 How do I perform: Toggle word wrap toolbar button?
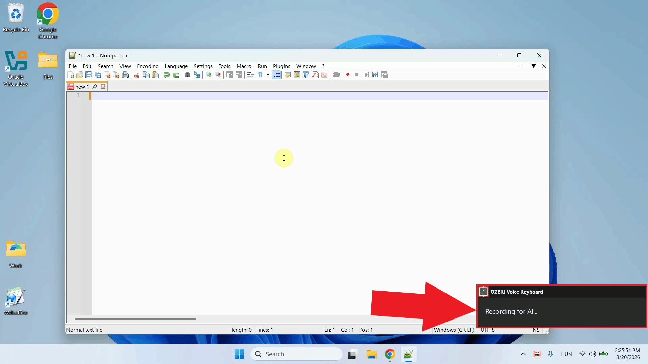click(x=250, y=75)
